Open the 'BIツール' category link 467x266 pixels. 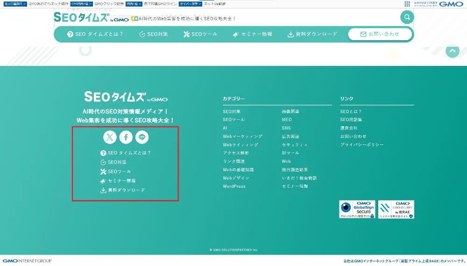pos(290,153)
